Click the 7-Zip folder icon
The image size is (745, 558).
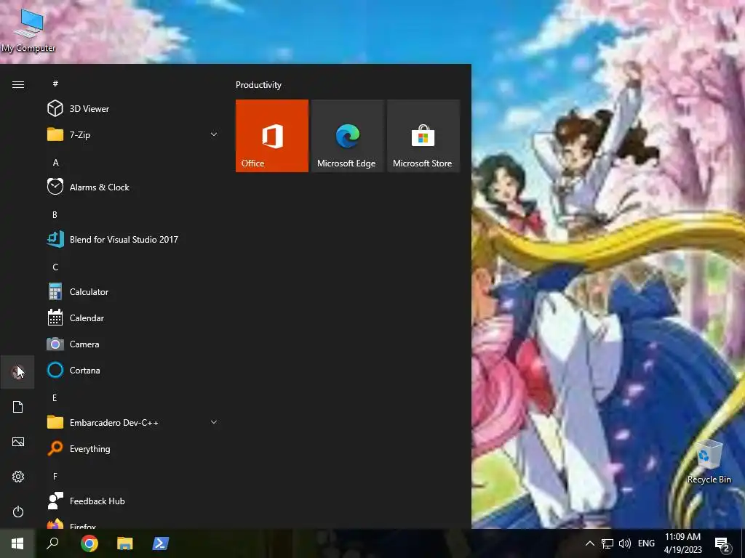(x=55, y=134)
